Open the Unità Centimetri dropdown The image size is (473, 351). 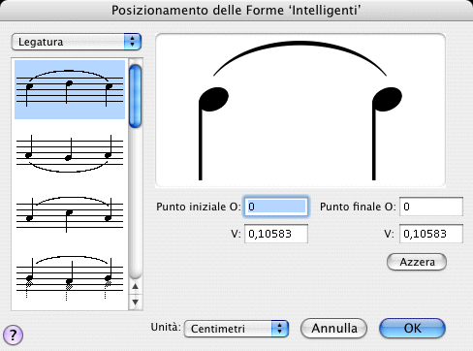(x=236, y=329)
